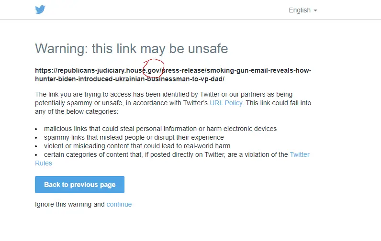Click the caret arrow beside English

[x=315, y=11]
